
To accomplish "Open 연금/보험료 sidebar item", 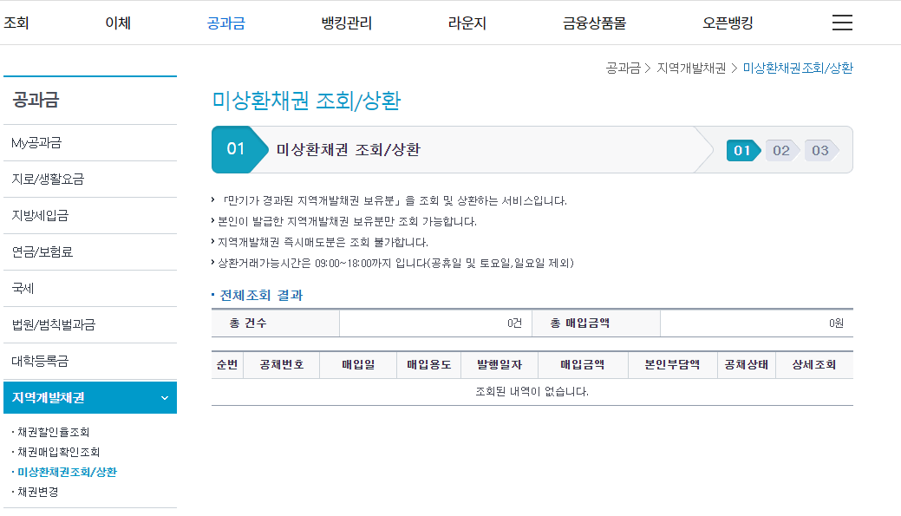I will tap(90, 251).
